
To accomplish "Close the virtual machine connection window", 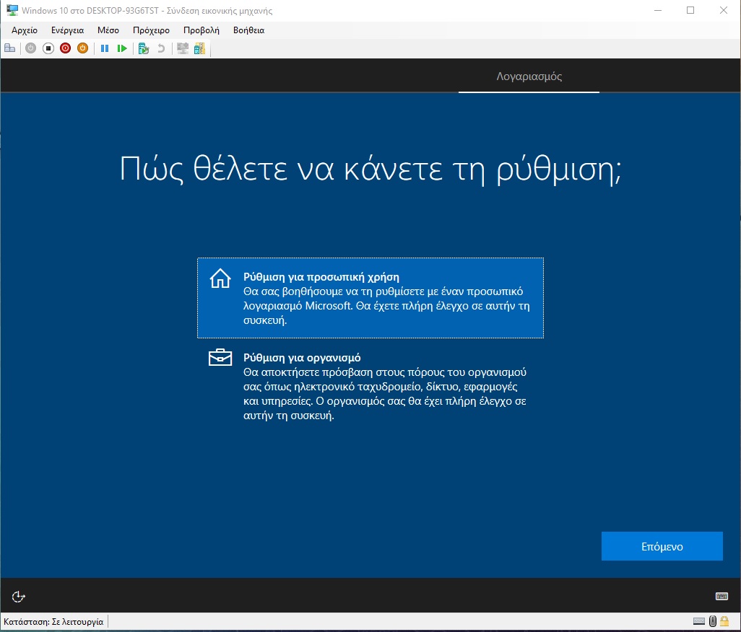I will 724,10.
